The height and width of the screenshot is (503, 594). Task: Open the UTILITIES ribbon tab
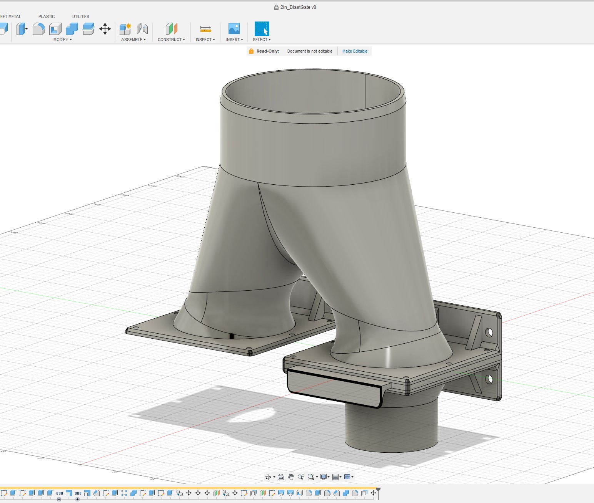point(80,17)
